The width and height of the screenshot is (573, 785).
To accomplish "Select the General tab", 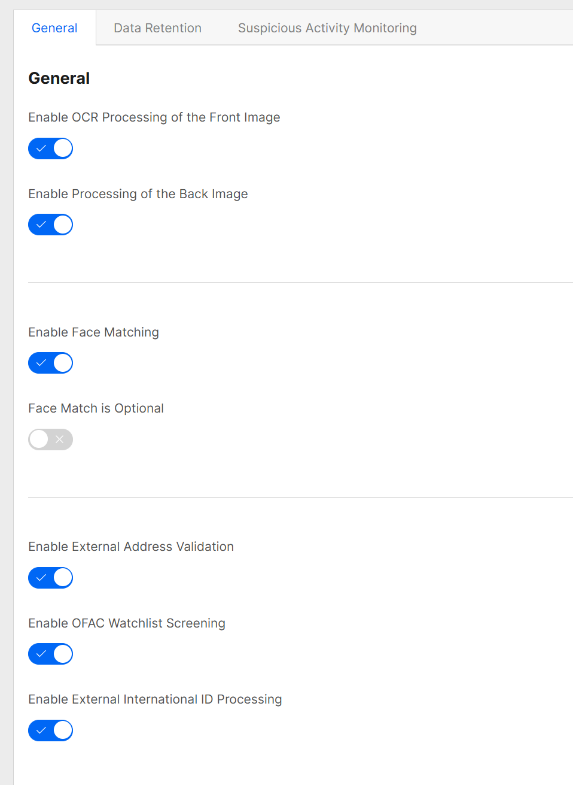I will [54, 28].
